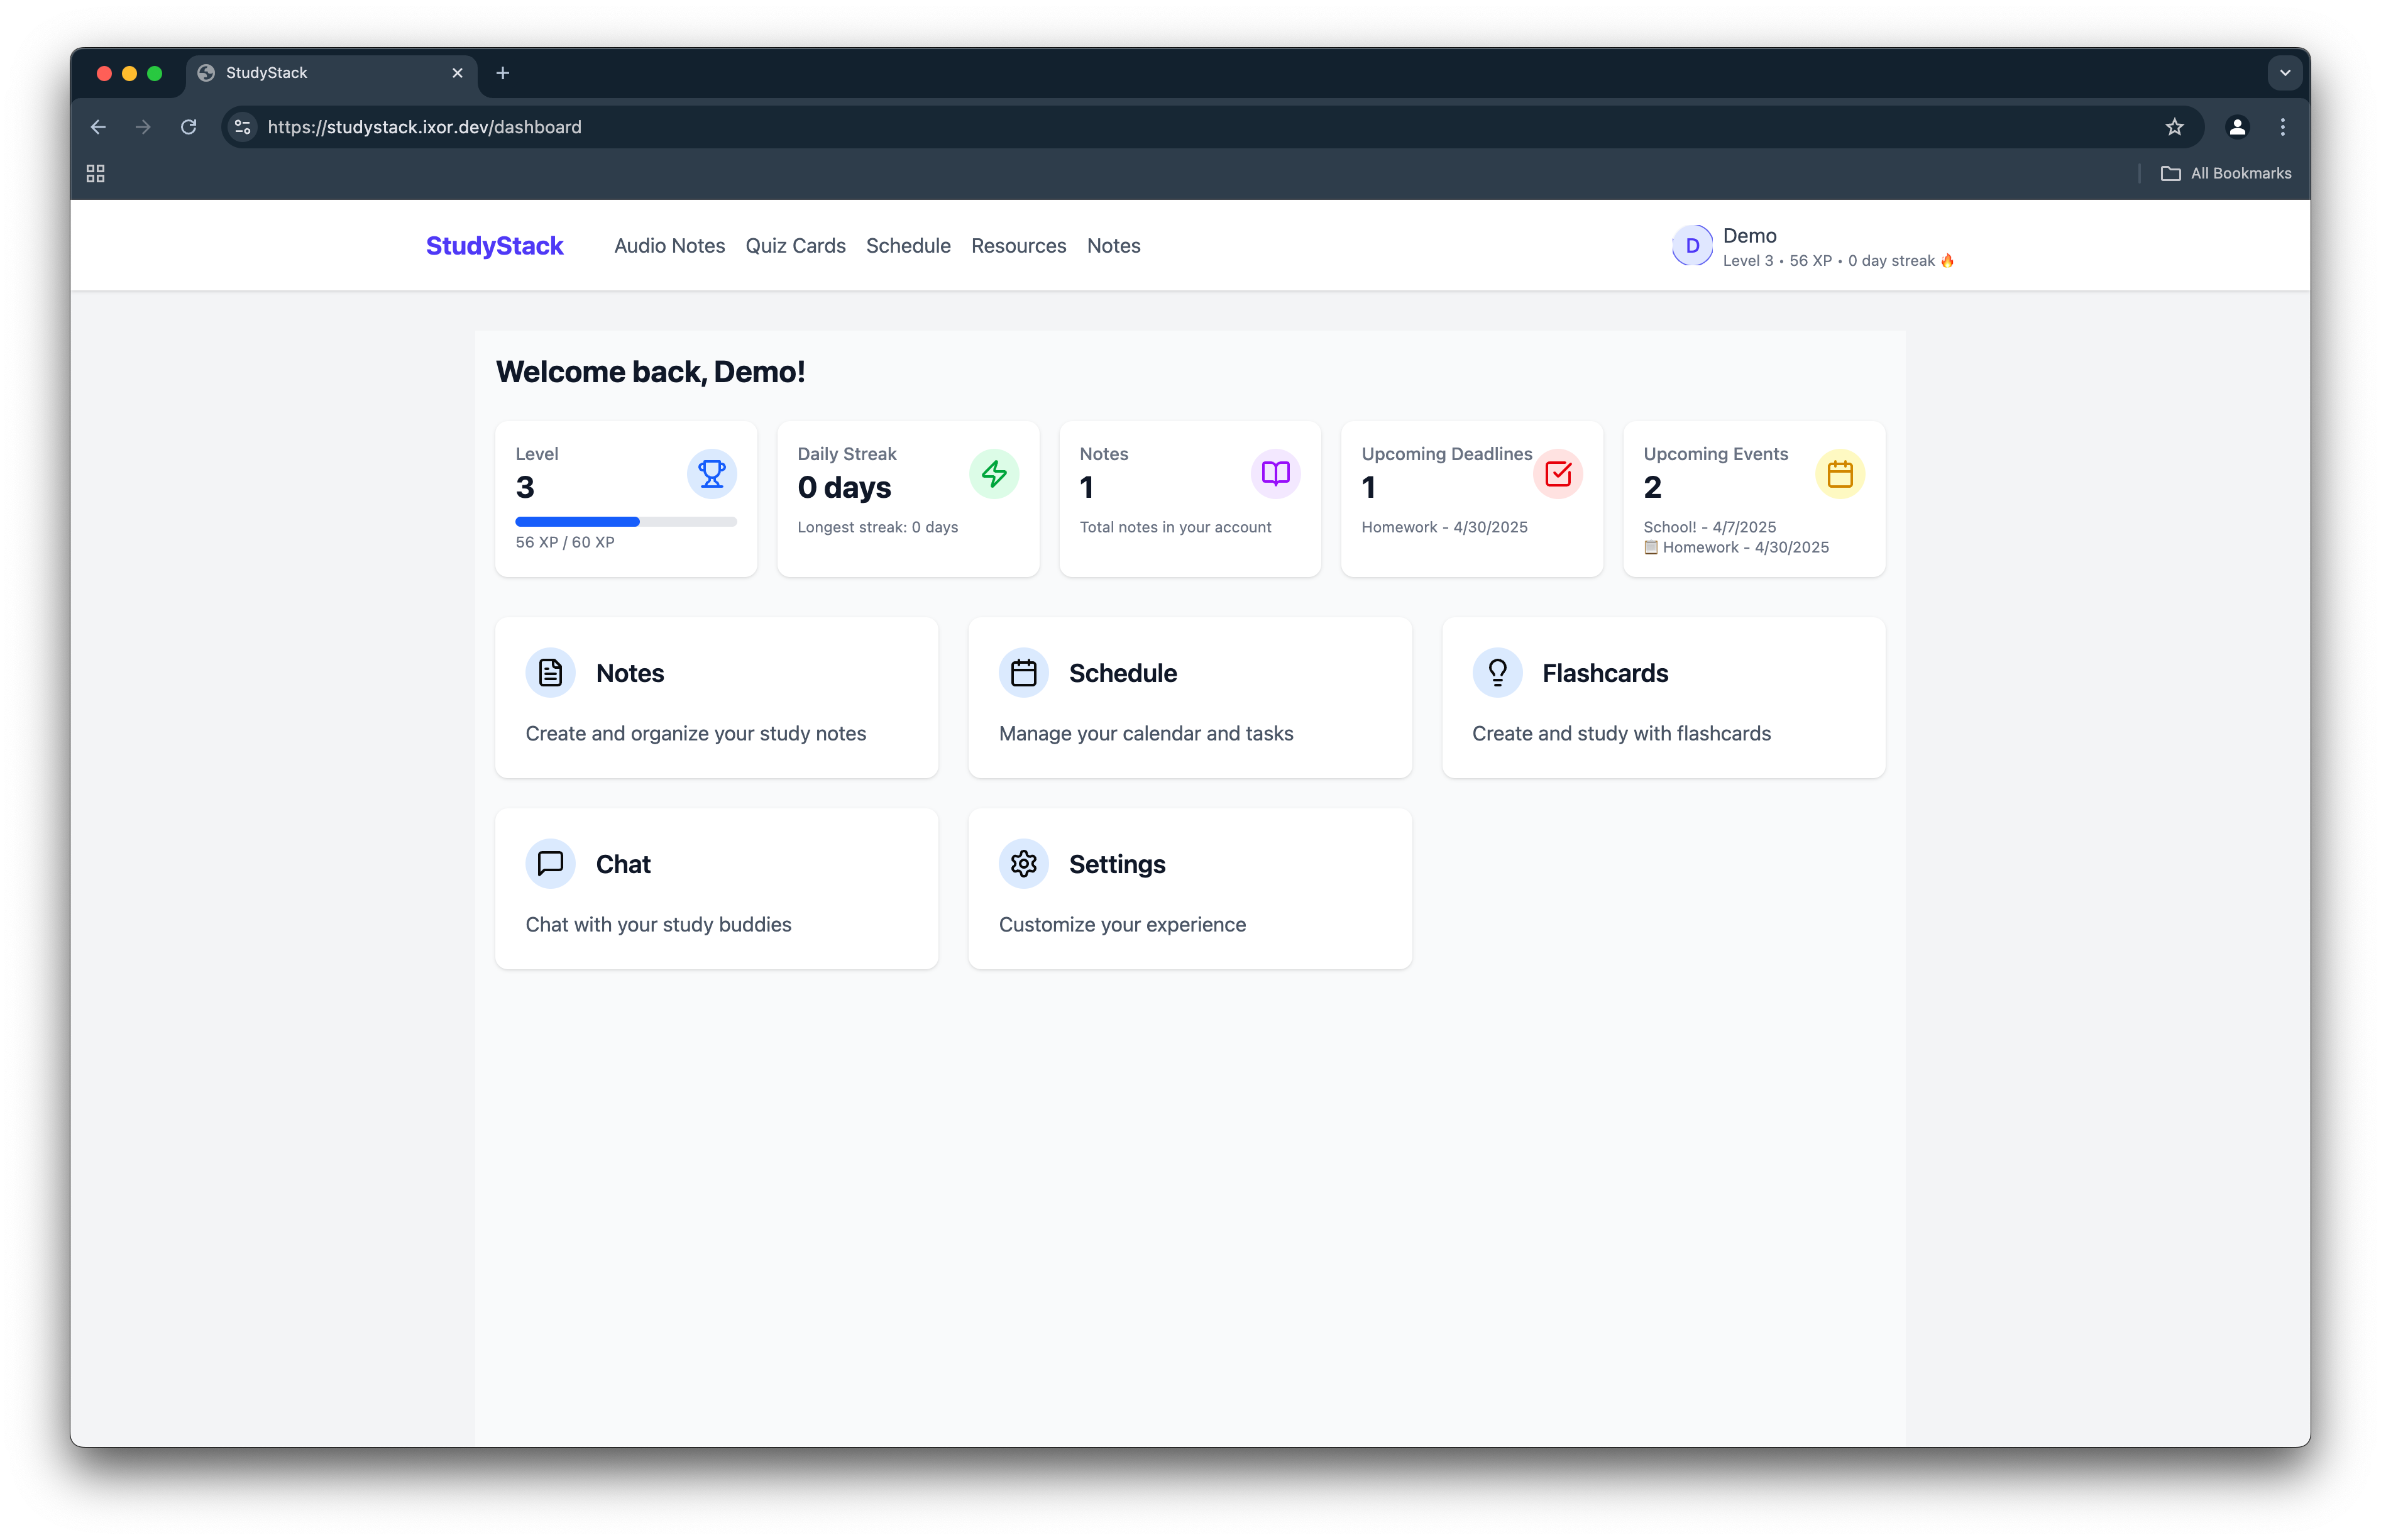
Task: Click the gear icon on Settings card
Action: pos(1023,864)
